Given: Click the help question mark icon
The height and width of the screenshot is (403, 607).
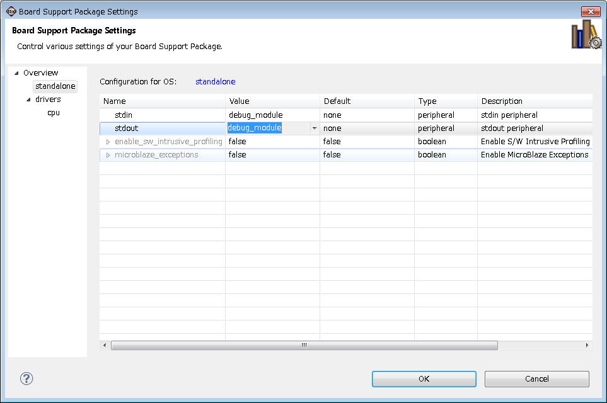Looking at the screenshot, I should coord(26,378).
